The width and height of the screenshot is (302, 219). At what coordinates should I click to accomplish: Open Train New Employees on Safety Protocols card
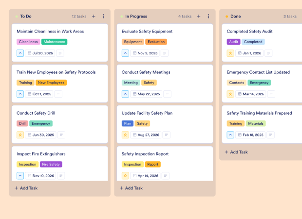click(x=56, y=72)
